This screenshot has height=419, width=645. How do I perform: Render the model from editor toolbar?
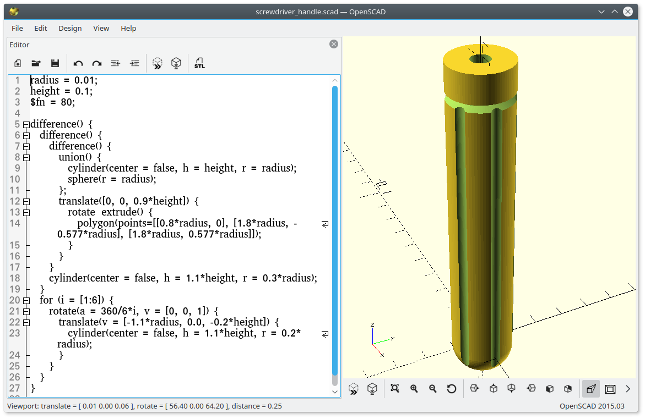(176, 63)
